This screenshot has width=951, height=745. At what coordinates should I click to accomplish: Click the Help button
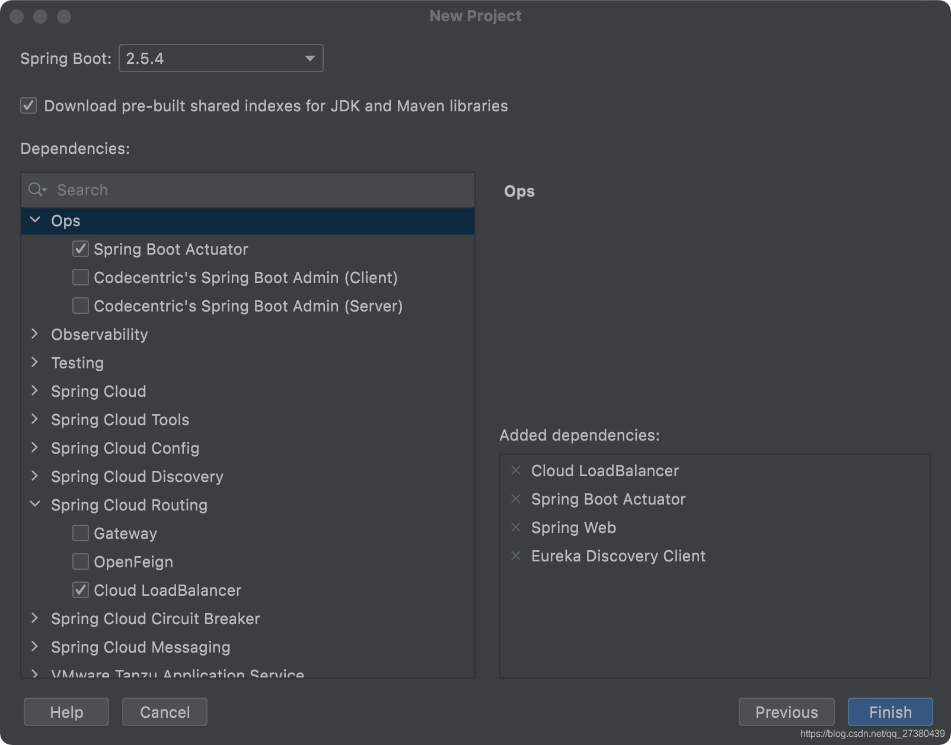coord(66,712)
